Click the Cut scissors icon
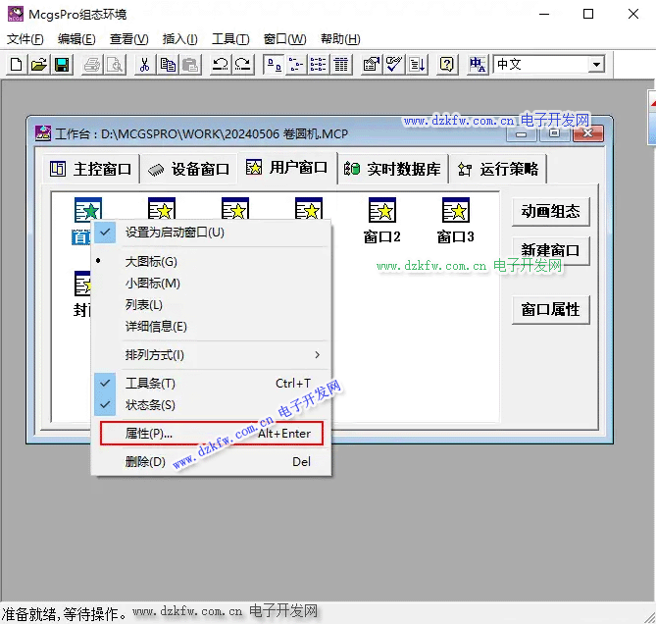This screenshot has height=624, width=656. click(x=145, y=65)
